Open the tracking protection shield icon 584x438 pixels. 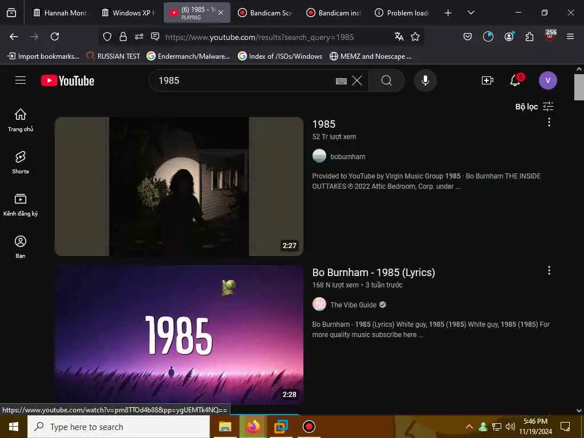[x=107, y=36]
